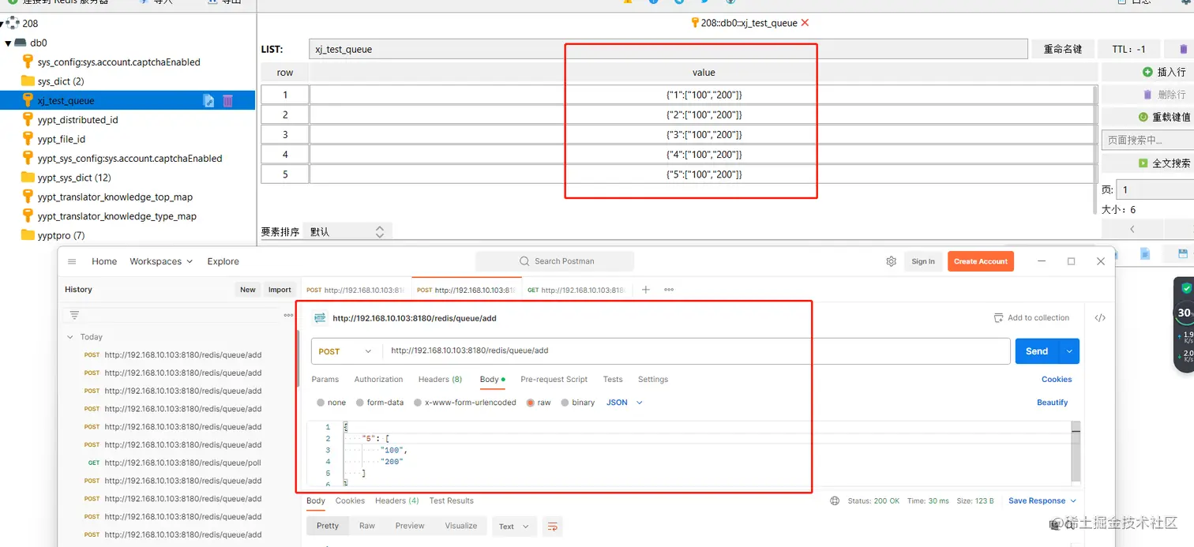The height and width of the screenshot is (547, 1194).
Task: Click 重命名键 rename key button
Action: click(1063, 49)
